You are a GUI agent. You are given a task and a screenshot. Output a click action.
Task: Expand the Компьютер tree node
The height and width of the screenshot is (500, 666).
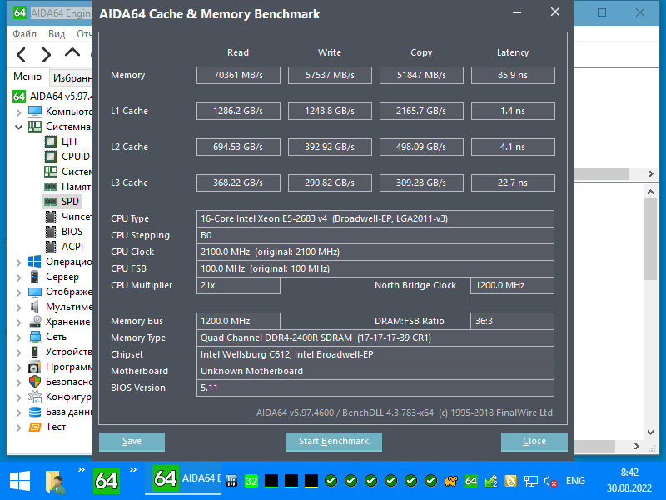point(18,112)
